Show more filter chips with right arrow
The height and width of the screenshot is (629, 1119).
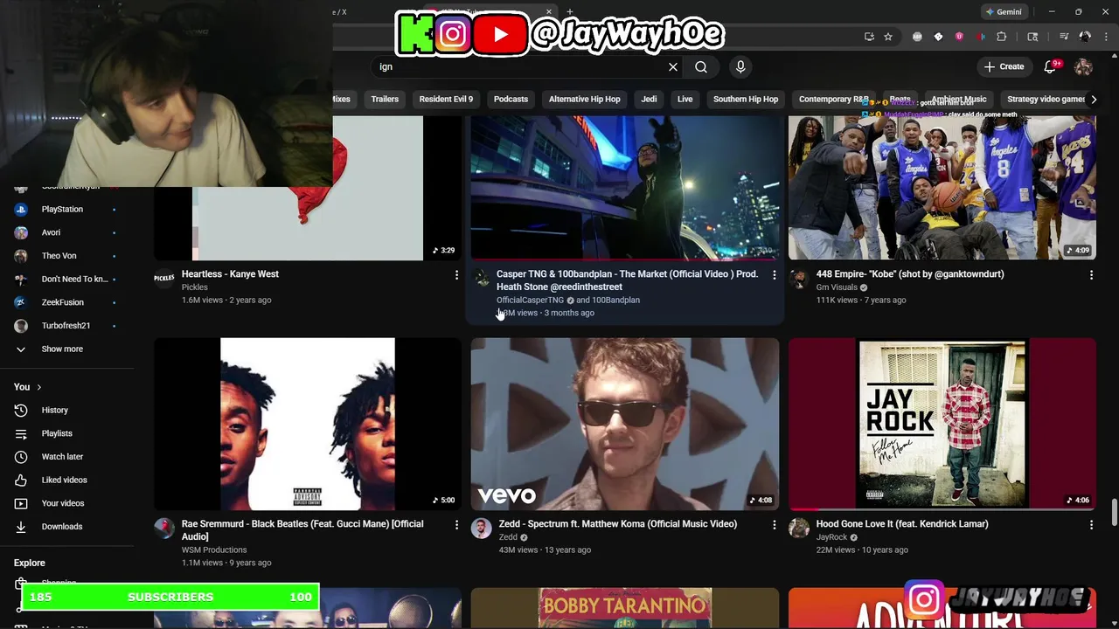pos(1093,99)
